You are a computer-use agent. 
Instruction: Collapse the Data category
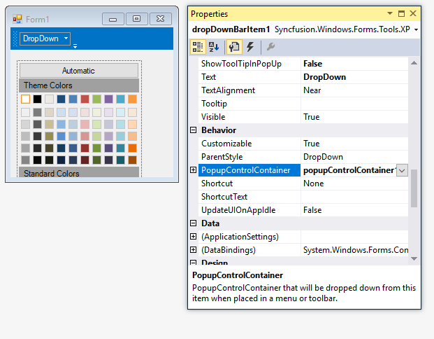click(193, 223)
